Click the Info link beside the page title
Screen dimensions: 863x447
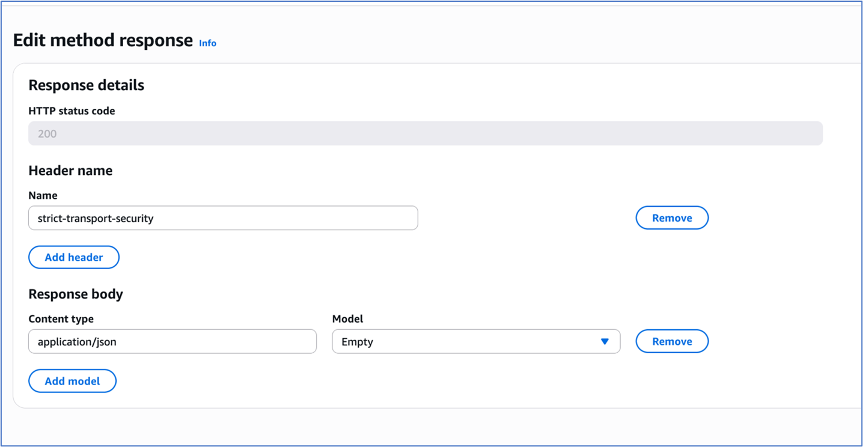point(207,43)
